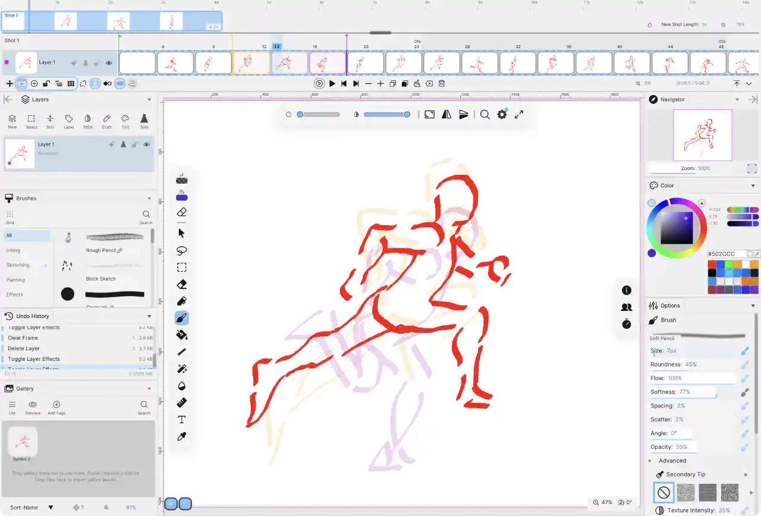Click the Draft button in Layers panel

point(106,121)
